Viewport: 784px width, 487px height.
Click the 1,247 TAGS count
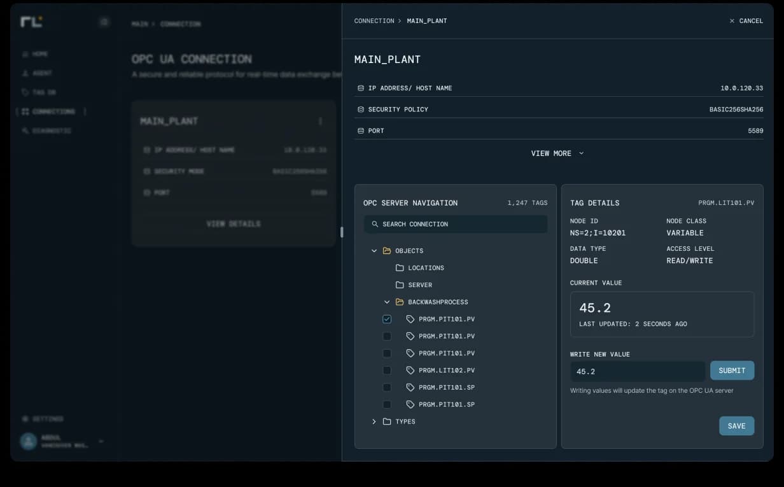tap(528, 203)
